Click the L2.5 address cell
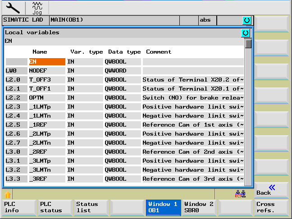The image size is (292, 219). [16, 125]
